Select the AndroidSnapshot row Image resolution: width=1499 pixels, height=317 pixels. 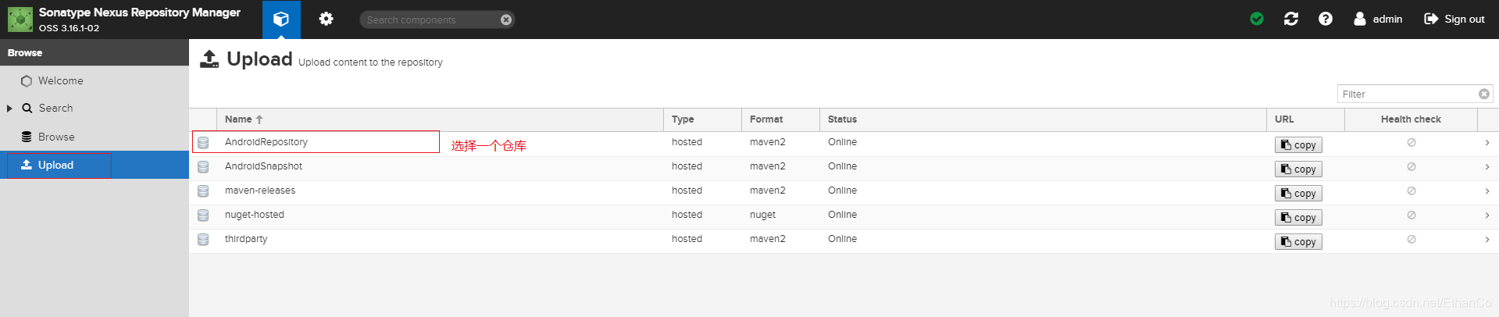click(844, 167)
